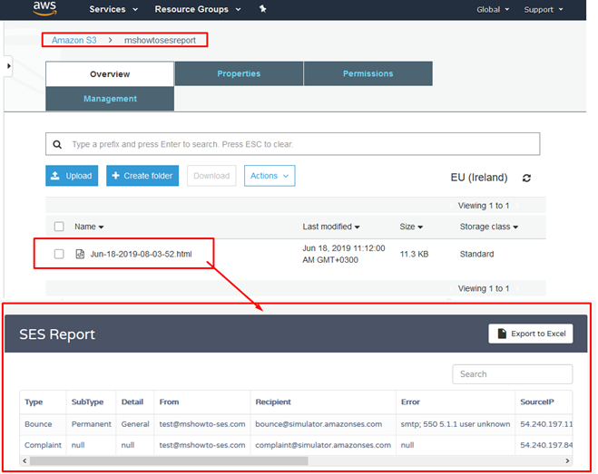The width and height of the screenshot is (598, 474).
Task: Click the search magnifier icon
Action: 57,144
